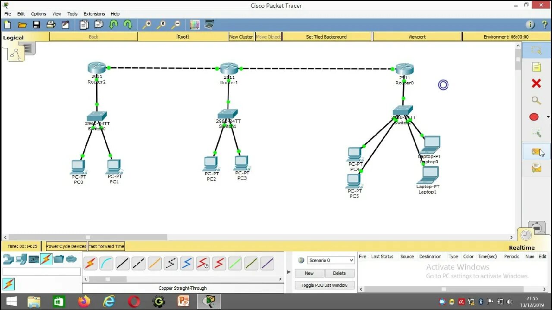Select the Place Note tool
This screenshot has height=310, width=552.
(x=536, y=67)
